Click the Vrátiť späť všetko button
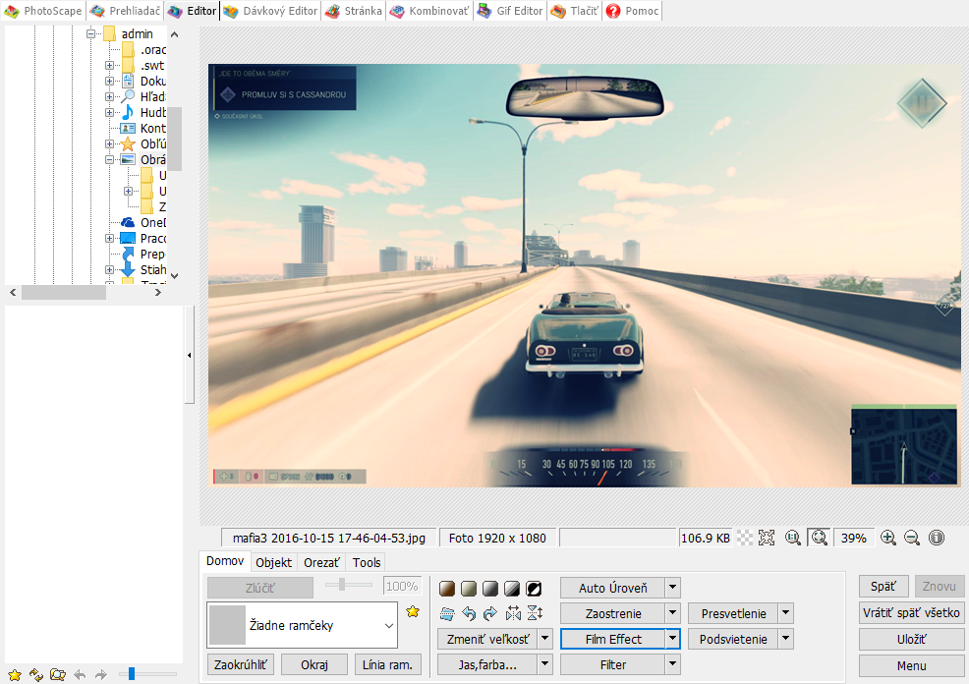The image size is (969, 684). click(911, 613)
